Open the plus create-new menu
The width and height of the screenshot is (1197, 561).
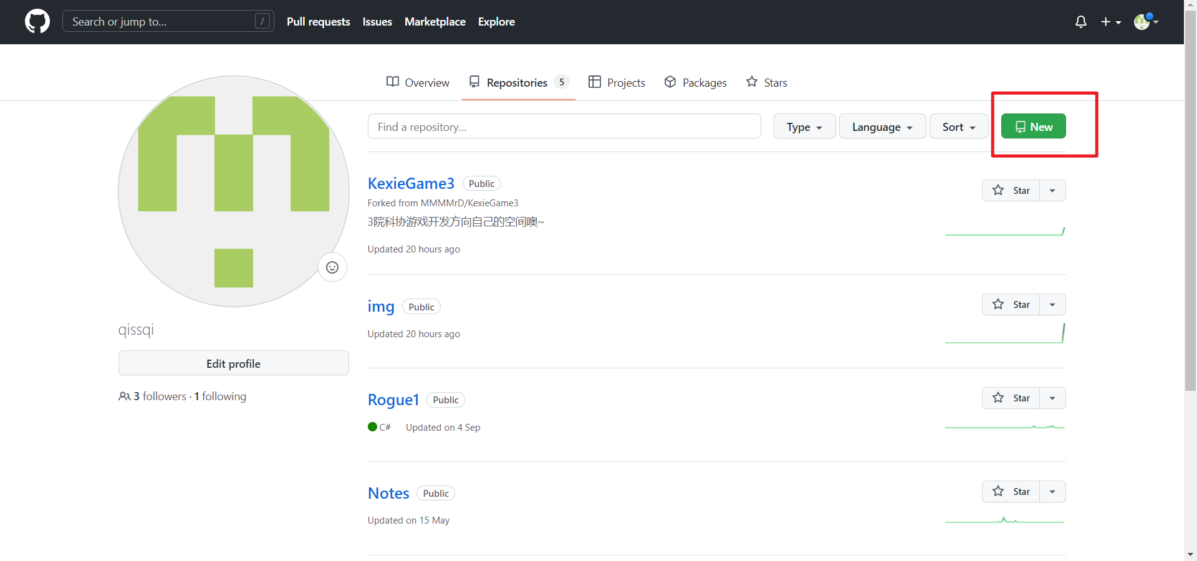pyautogui.click(x=1111, y=22)
